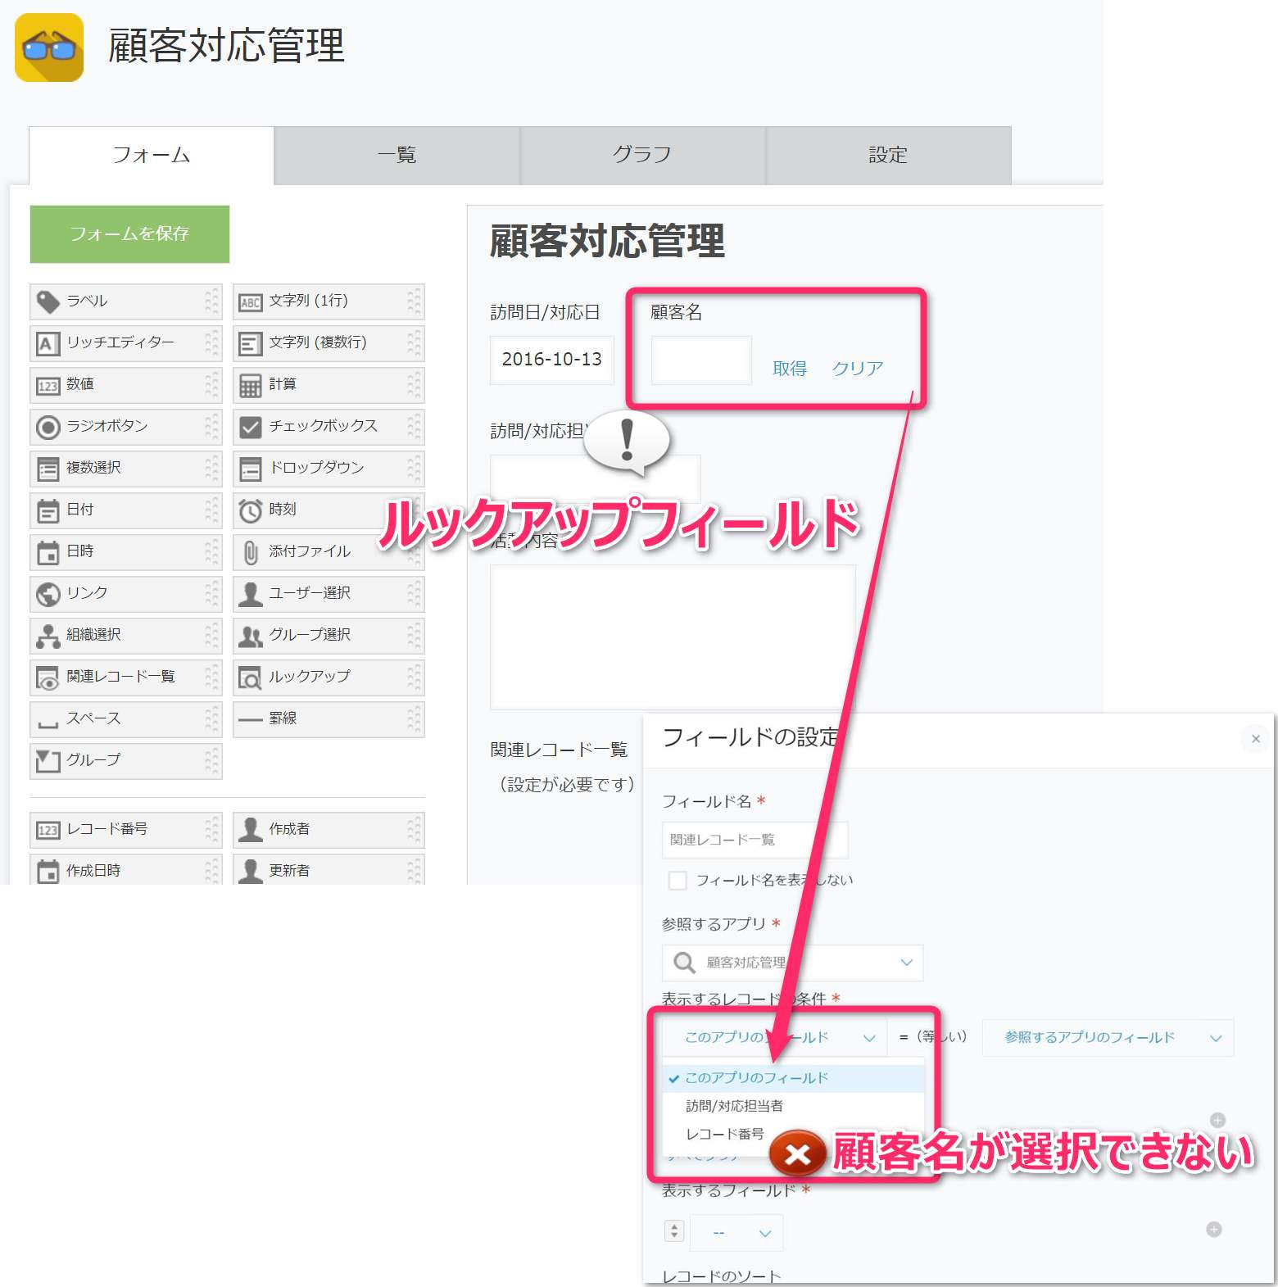Viewport: 1278px width, 1287px height.
Task: Choose the 文字列 (1行) ABC icon
Action: (x=251, y=301)
